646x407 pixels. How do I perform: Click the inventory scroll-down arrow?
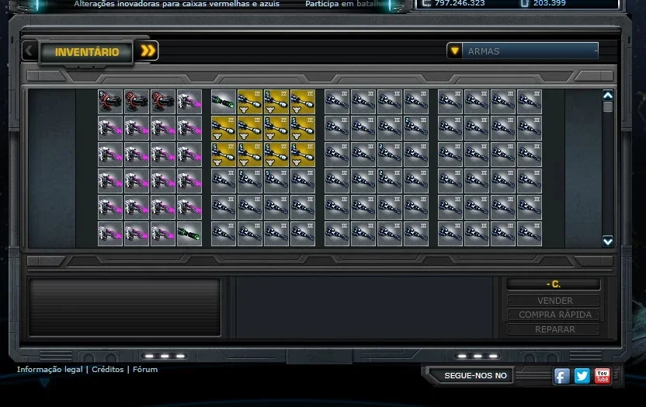click(x=608, y=241)
